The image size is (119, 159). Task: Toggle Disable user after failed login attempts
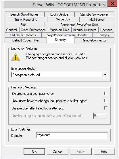click(x=106, y=108)
